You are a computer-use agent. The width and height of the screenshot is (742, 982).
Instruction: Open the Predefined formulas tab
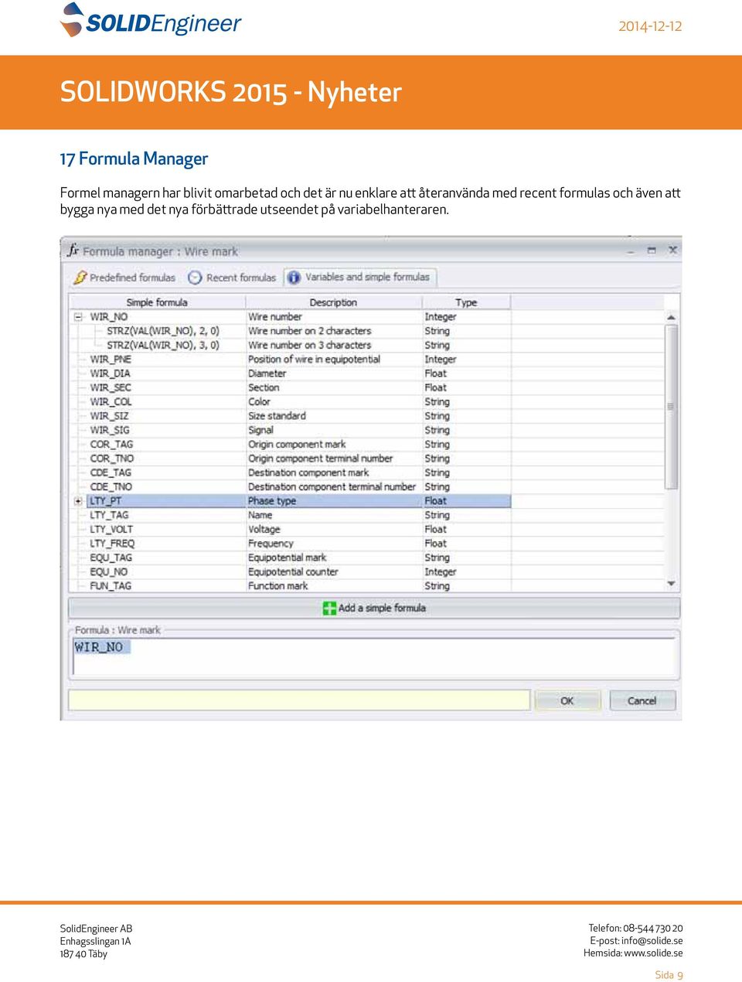124,278
